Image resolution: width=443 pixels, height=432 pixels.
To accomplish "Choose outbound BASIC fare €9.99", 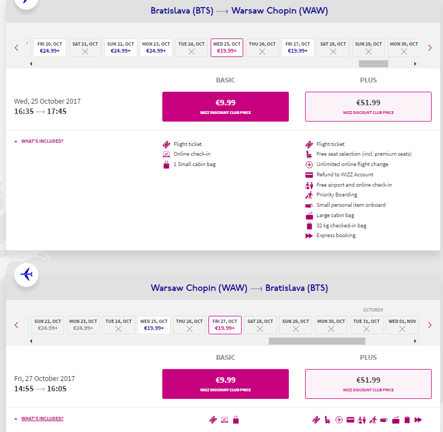I will pos(225,106).
